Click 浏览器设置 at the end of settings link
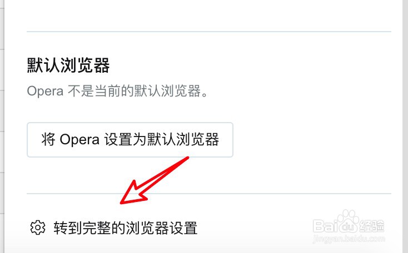 (x=162, y=228)
